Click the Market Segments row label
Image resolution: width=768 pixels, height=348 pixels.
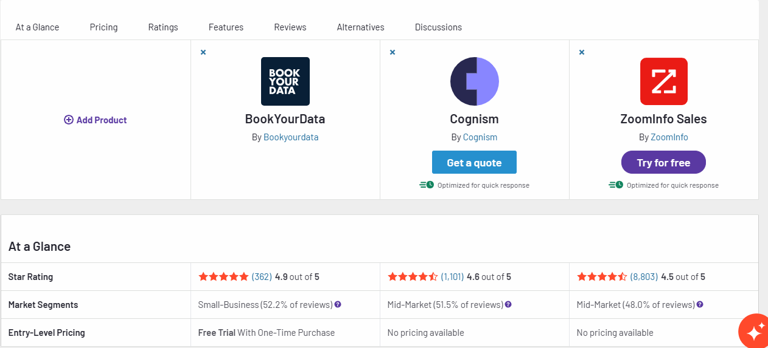pos(43,304)
